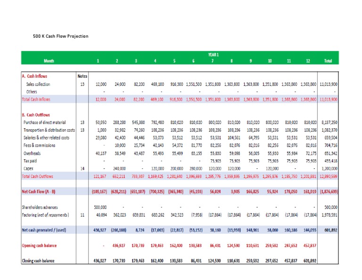Click the "500 K Cash Flow Projection" title

pyautogui.click(x=61, y=36)
